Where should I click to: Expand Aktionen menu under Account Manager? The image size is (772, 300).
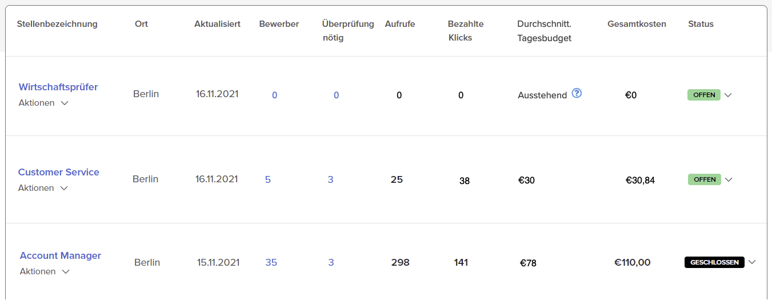coord(45,271)
